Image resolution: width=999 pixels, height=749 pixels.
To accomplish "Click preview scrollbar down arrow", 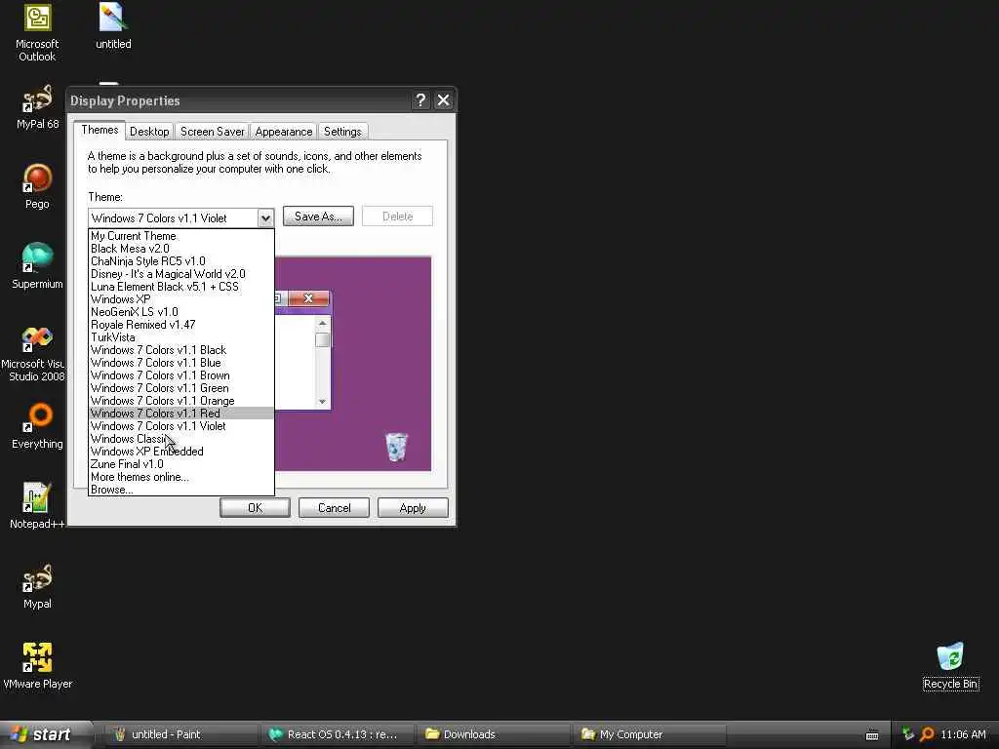I will coord(322,401).
